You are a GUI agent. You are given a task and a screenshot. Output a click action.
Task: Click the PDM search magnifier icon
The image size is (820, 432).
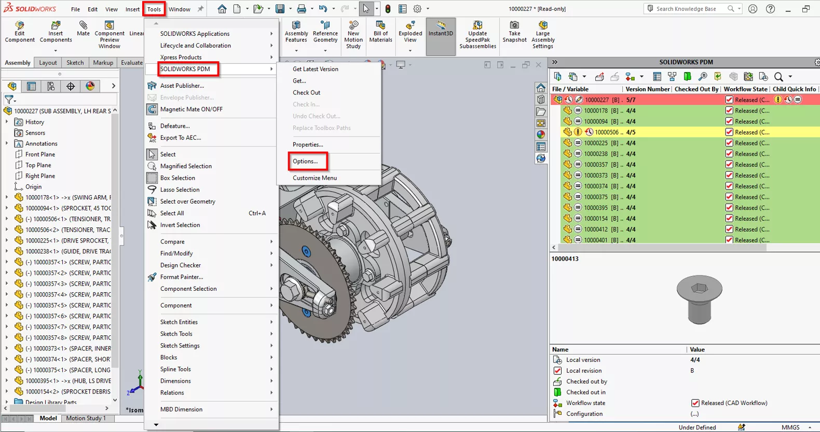[778, 77]
